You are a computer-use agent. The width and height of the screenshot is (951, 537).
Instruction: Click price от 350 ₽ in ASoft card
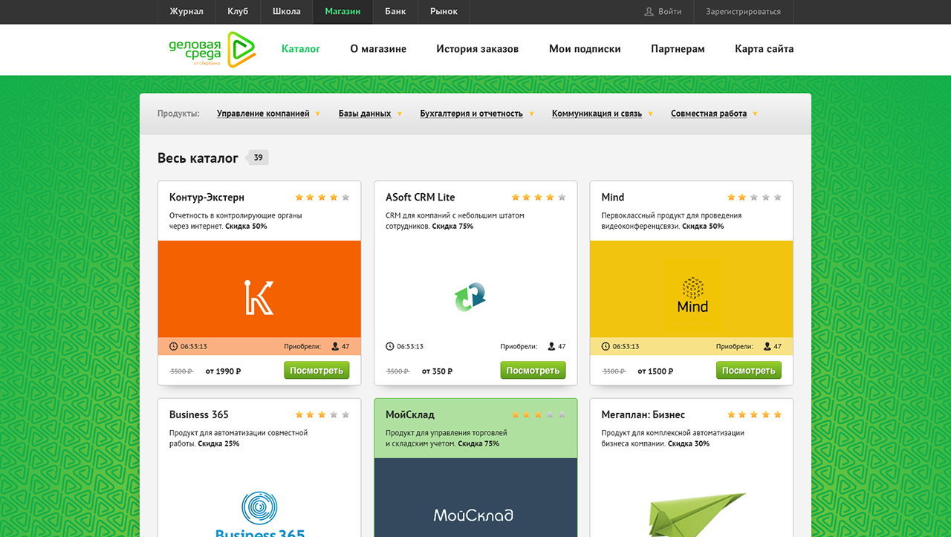pos(437,371)
